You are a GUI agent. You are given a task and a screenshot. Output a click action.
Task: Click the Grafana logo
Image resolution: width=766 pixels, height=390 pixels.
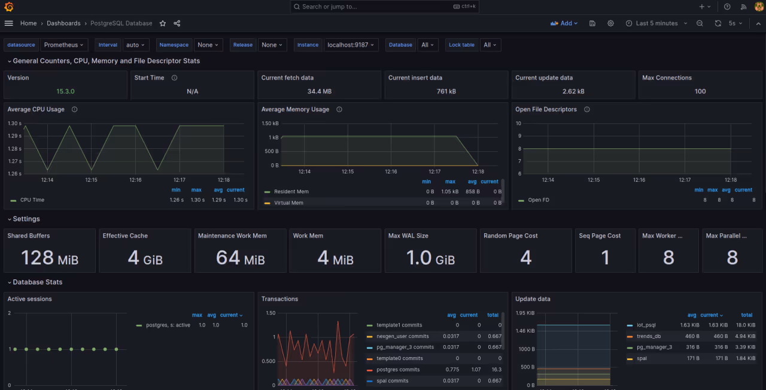tap(8, 7)
